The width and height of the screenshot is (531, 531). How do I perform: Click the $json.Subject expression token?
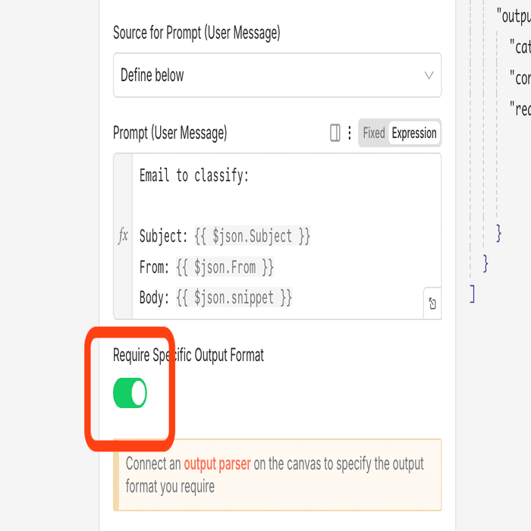point(252,237)
